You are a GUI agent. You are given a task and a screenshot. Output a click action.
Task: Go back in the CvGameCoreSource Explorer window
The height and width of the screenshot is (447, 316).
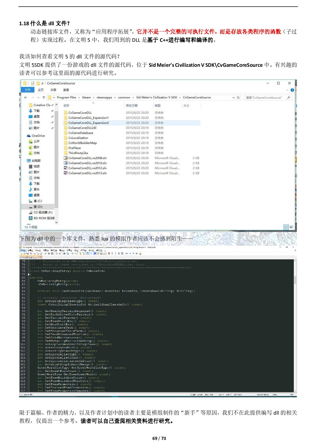click(25, 98)
